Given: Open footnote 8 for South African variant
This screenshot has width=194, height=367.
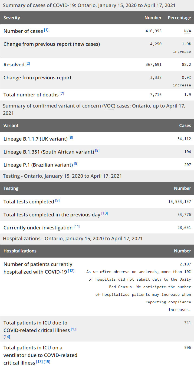Looking at the screenshot, I should click(97, 151).
